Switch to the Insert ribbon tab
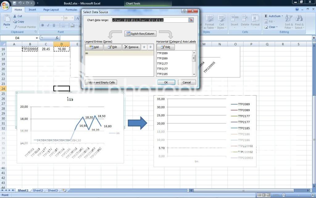The width and height of the screenshot is (316, 198). tap(32, 10)
